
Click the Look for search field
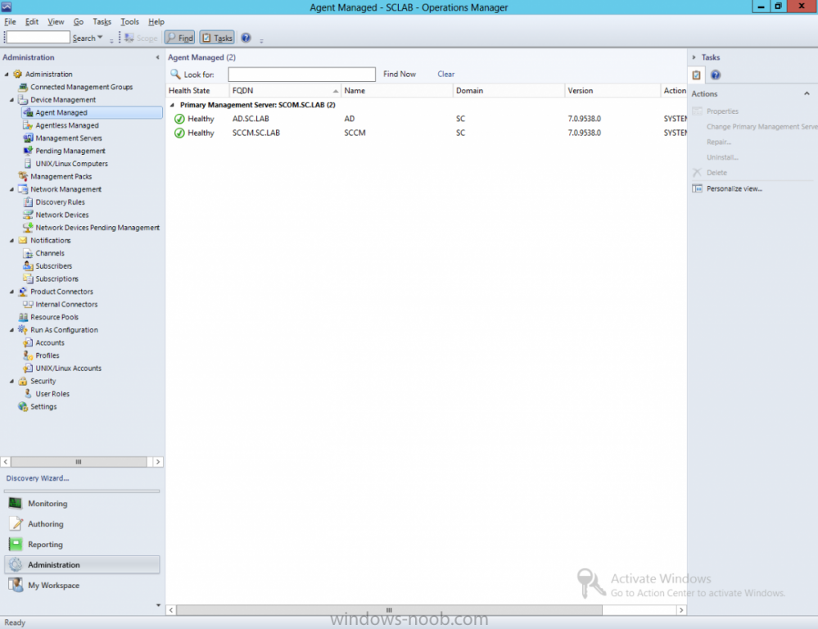click(x=301, y=75)
